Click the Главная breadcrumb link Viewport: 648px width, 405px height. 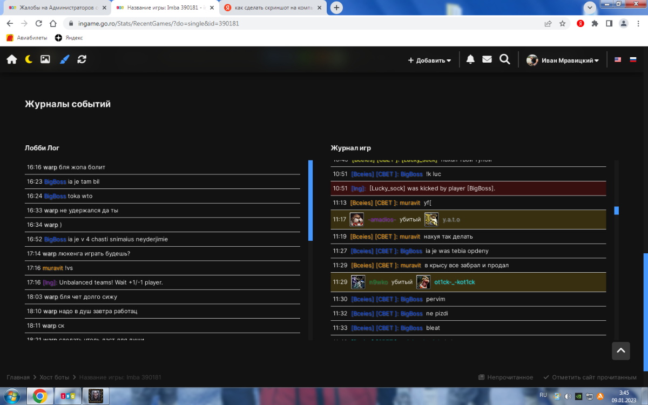click(x=18, y=377)
